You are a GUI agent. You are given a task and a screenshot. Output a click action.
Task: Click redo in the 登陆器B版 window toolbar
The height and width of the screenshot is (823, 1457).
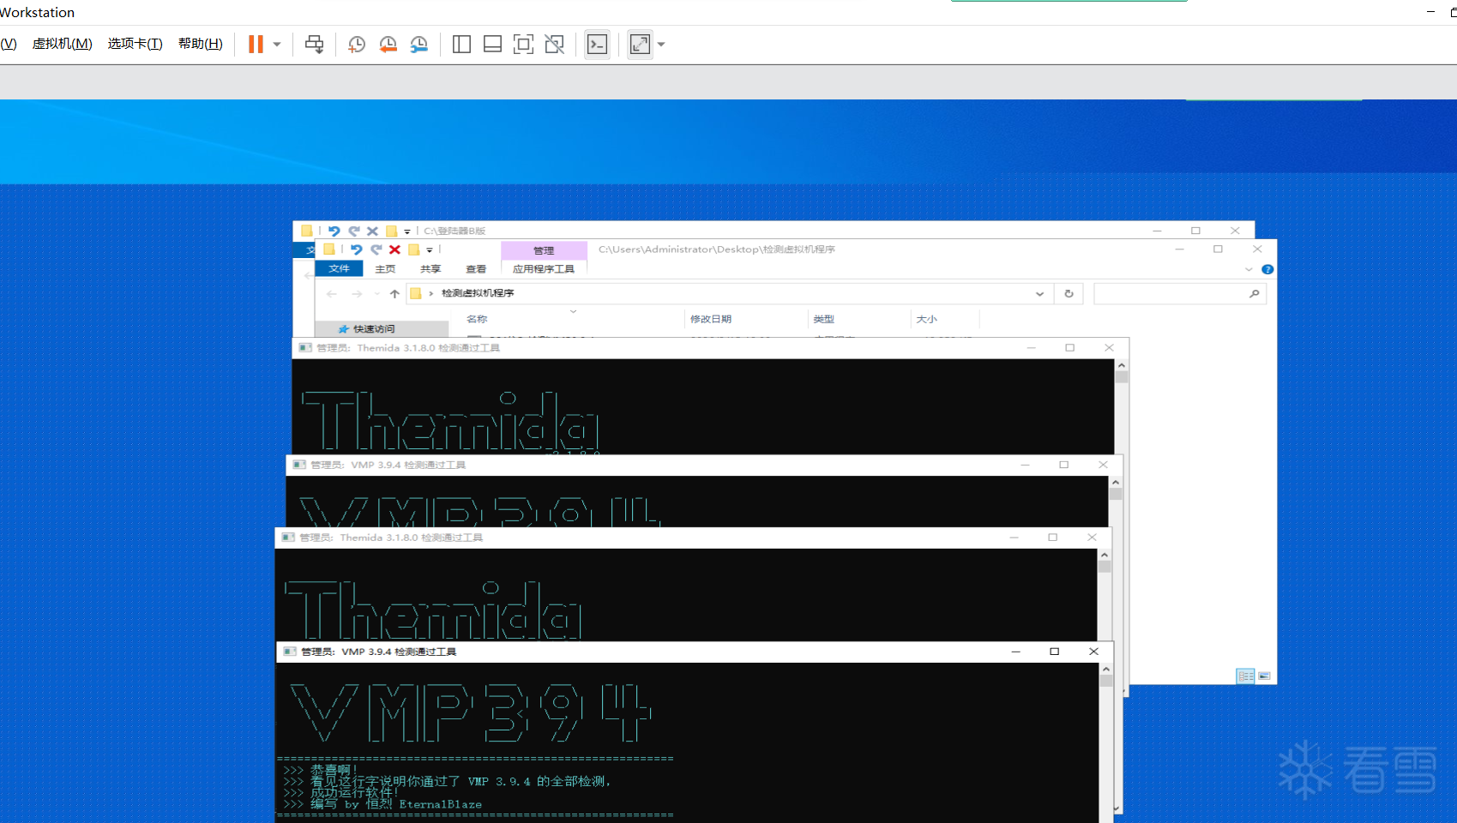(354, 231)
